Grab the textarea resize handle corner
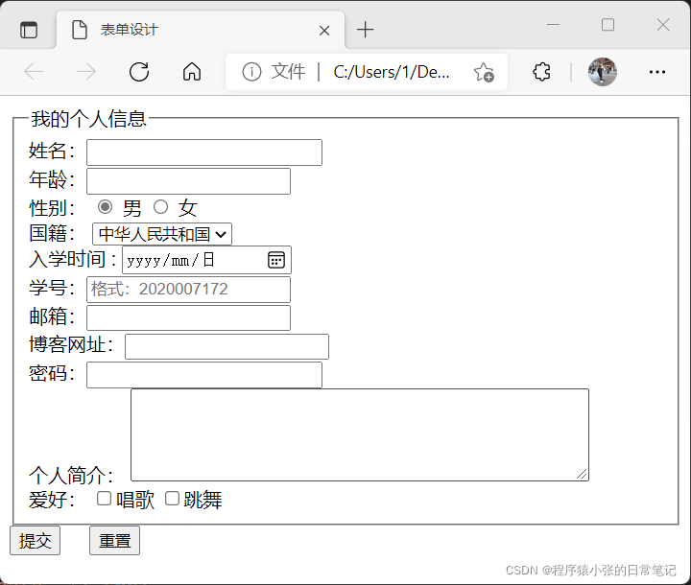Viewport: 691px width, 585px height. click(582, 474)
